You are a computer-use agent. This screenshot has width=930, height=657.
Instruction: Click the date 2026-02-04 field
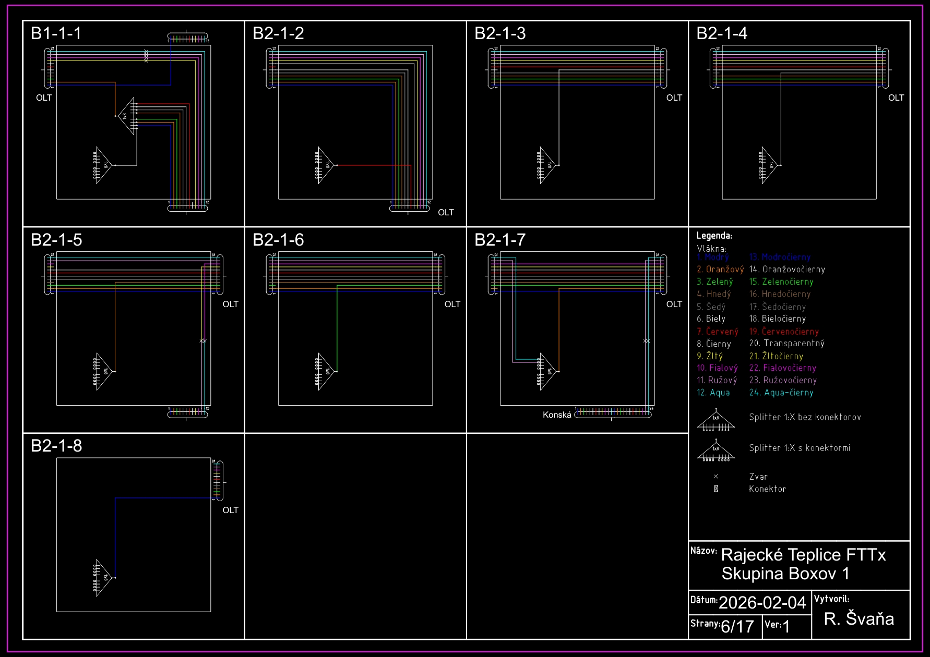tap(762, 603)
